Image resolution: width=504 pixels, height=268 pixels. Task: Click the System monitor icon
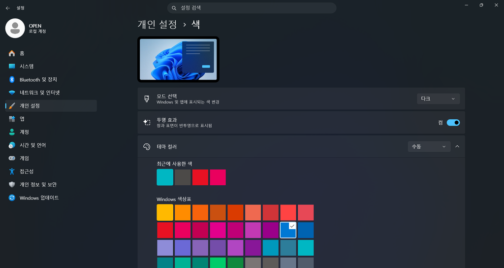12,67
